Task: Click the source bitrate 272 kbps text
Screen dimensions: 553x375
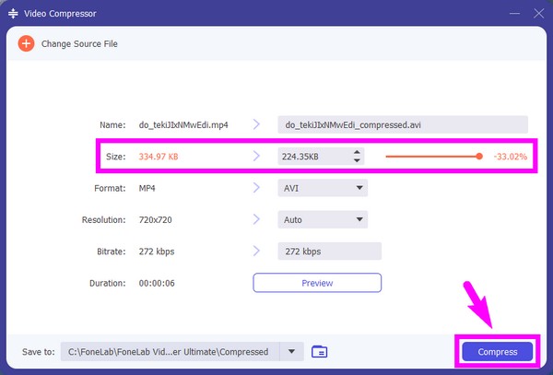Action: tap(157, 252)
